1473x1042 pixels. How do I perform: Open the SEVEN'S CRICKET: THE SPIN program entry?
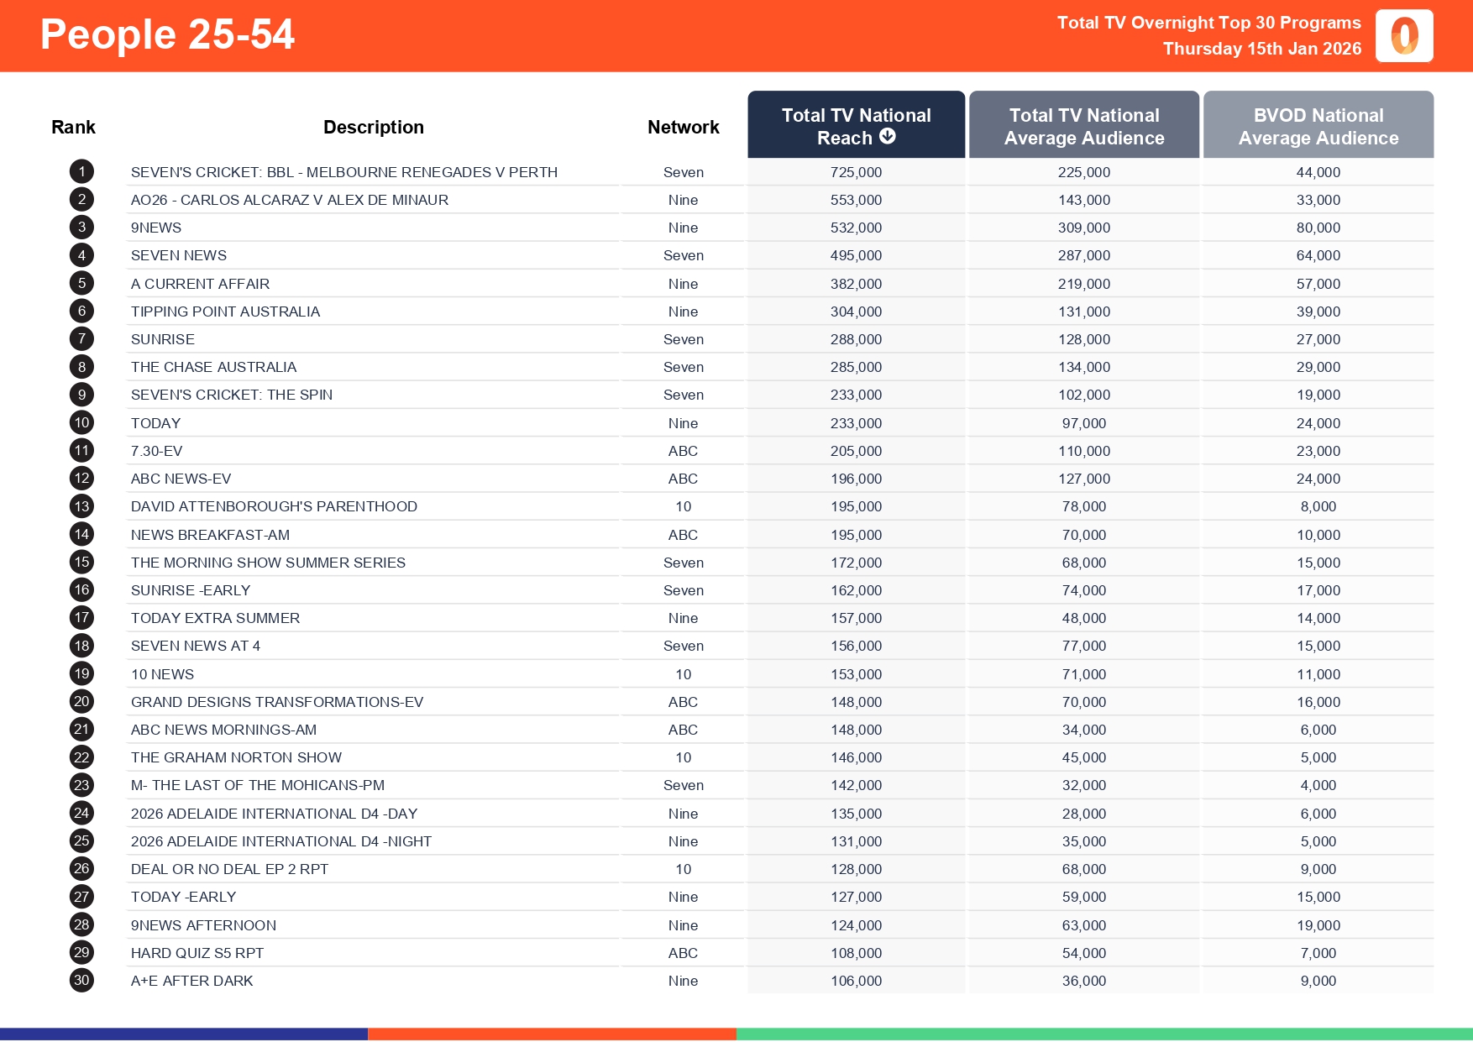point(232,395)
